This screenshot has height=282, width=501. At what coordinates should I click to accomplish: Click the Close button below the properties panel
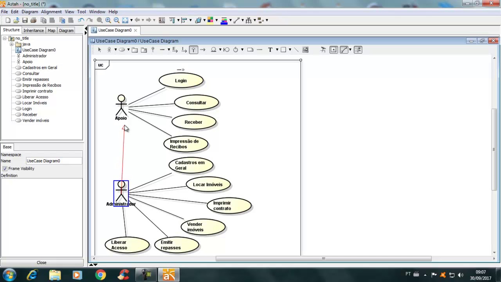(x=41, y=263)
